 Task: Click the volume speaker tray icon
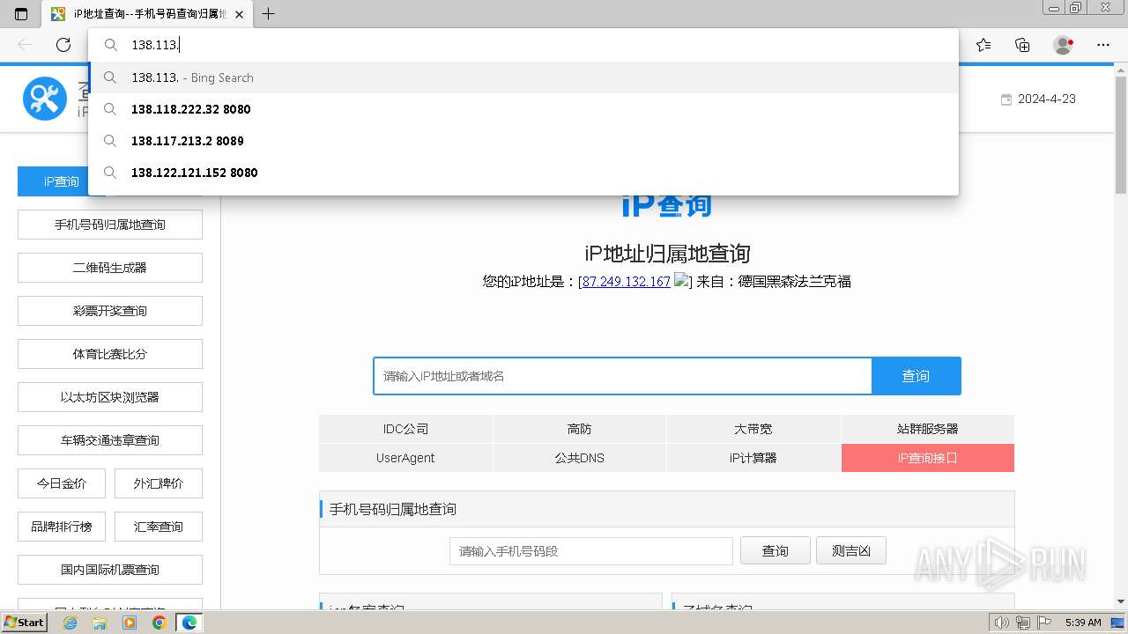pyautogui.click(x=1001, y=623)
